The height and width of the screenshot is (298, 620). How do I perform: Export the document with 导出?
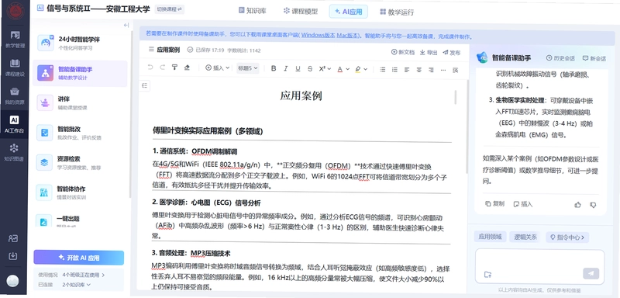(x=429, y=52)
